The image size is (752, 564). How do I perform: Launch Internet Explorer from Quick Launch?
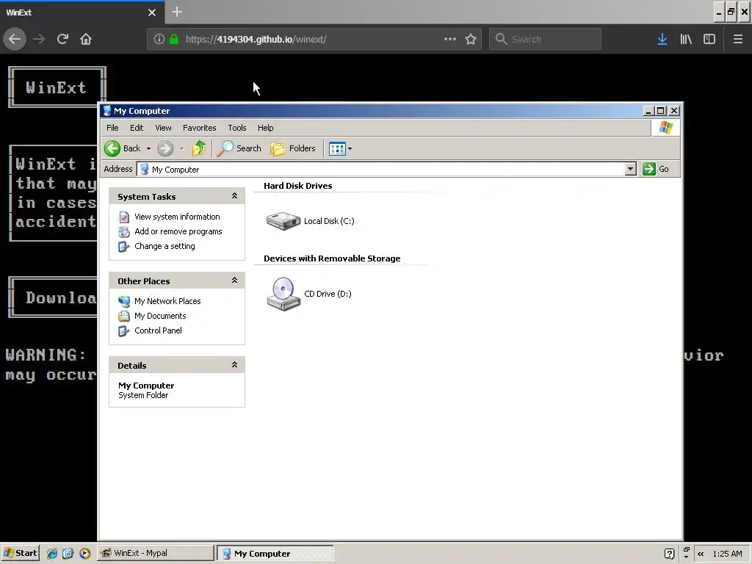(52, 554)
